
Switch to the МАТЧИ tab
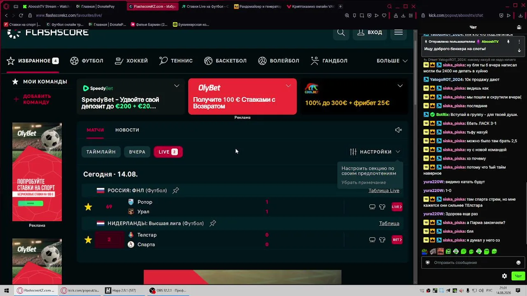click(95, 130)
